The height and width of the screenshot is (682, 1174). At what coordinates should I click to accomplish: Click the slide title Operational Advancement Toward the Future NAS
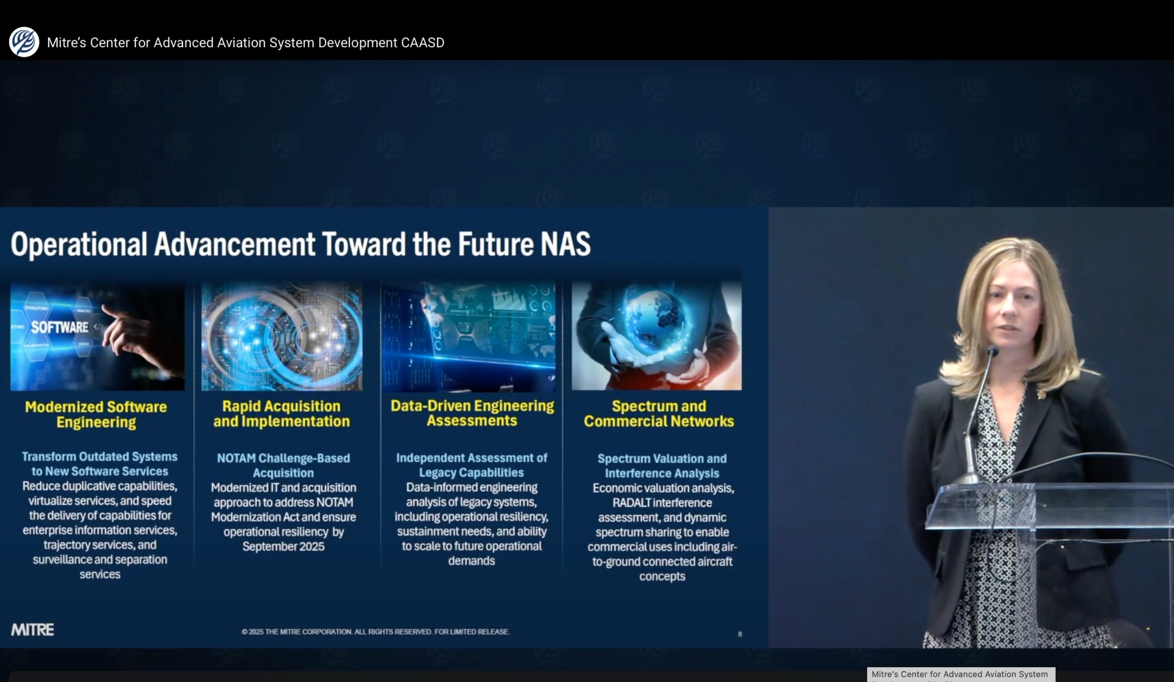point(300,244)
